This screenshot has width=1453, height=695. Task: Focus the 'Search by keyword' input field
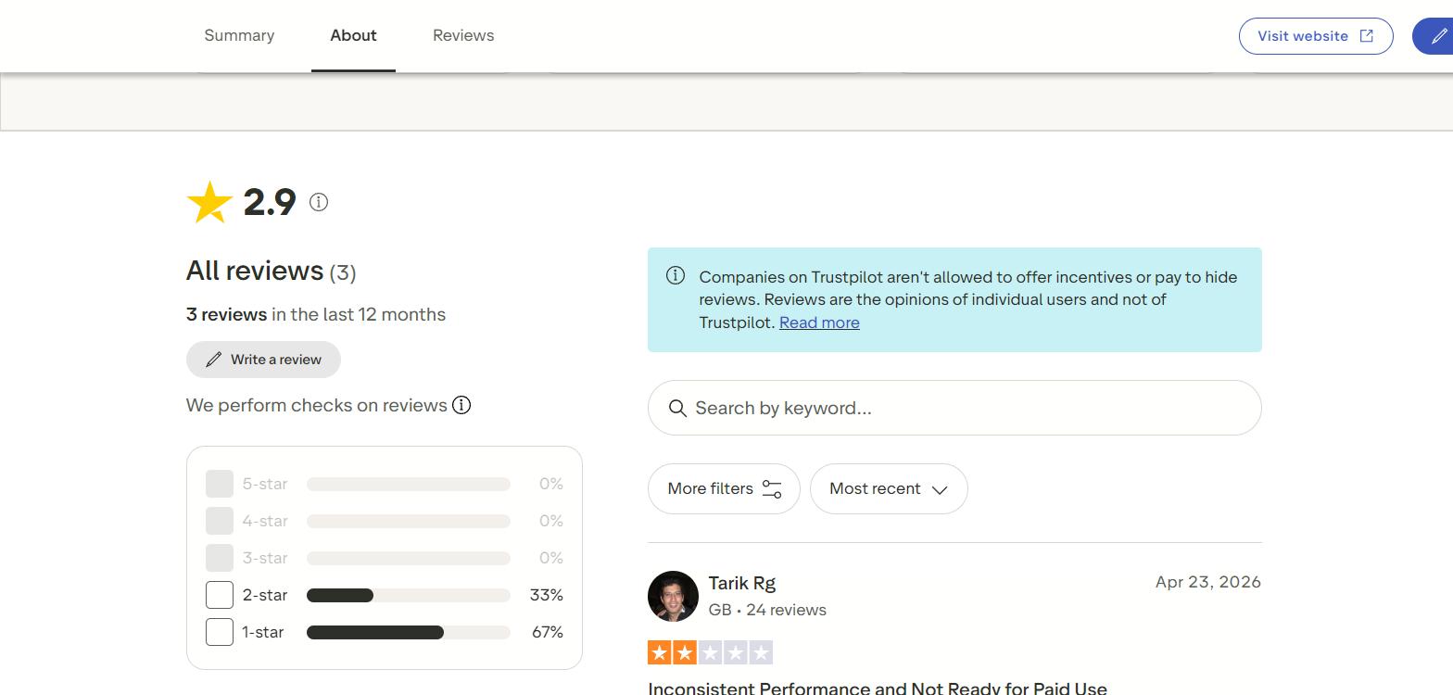tap(954, 408)
